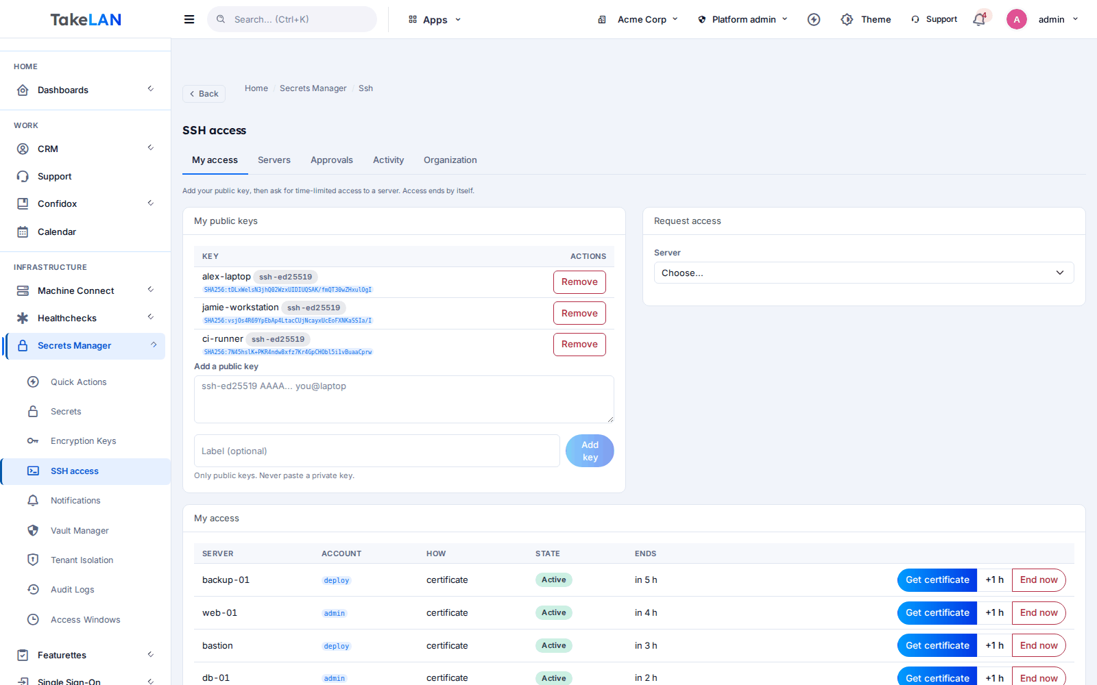Click the quick action bolt icon in header
This screenshot has width=1097, height=685.
click(814, 19)
